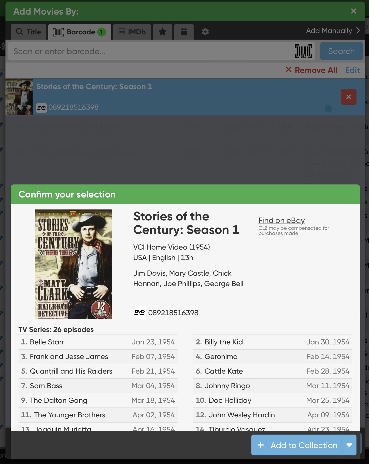Open the Find on eBay link
369x464 pixels.
(281, 220)
